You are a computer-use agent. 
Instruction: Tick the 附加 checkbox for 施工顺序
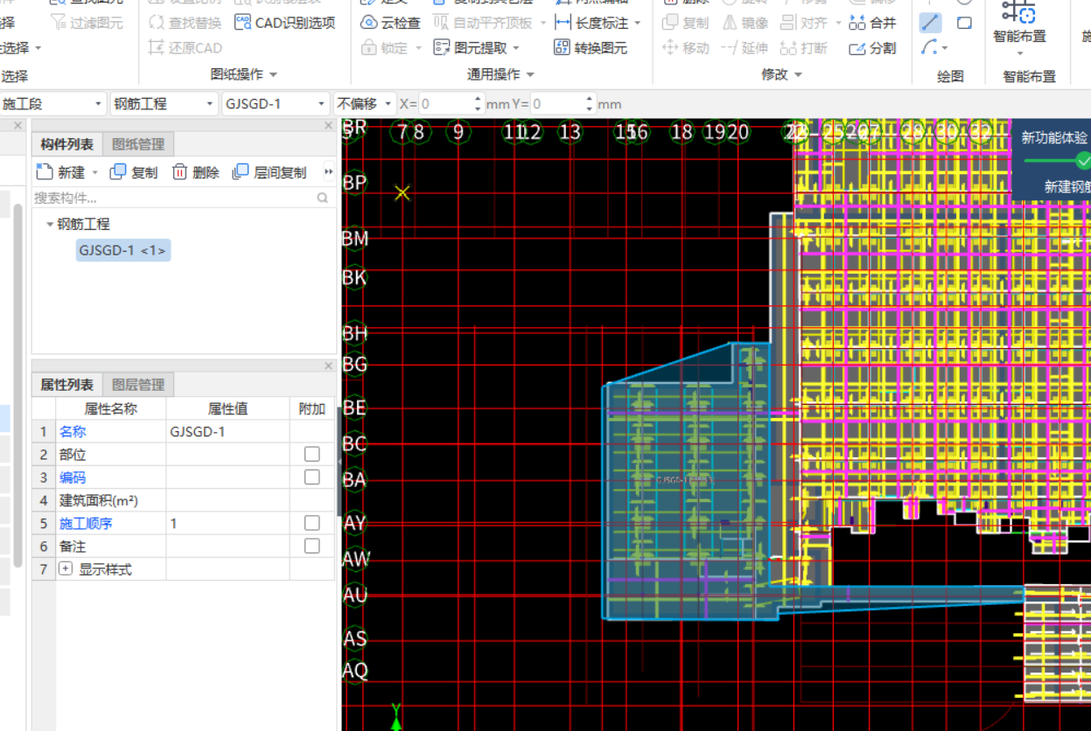pos(311,523)
